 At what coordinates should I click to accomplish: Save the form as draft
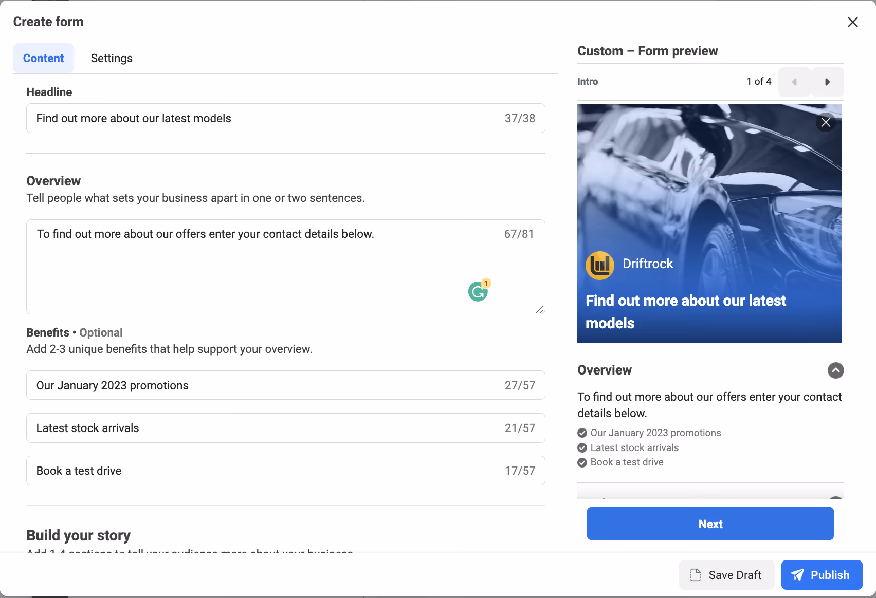click(x=727, y=575)
